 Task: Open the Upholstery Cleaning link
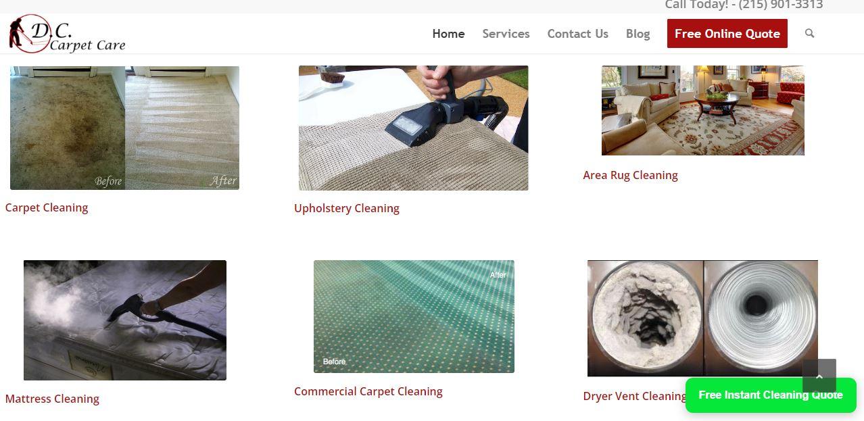347,208
